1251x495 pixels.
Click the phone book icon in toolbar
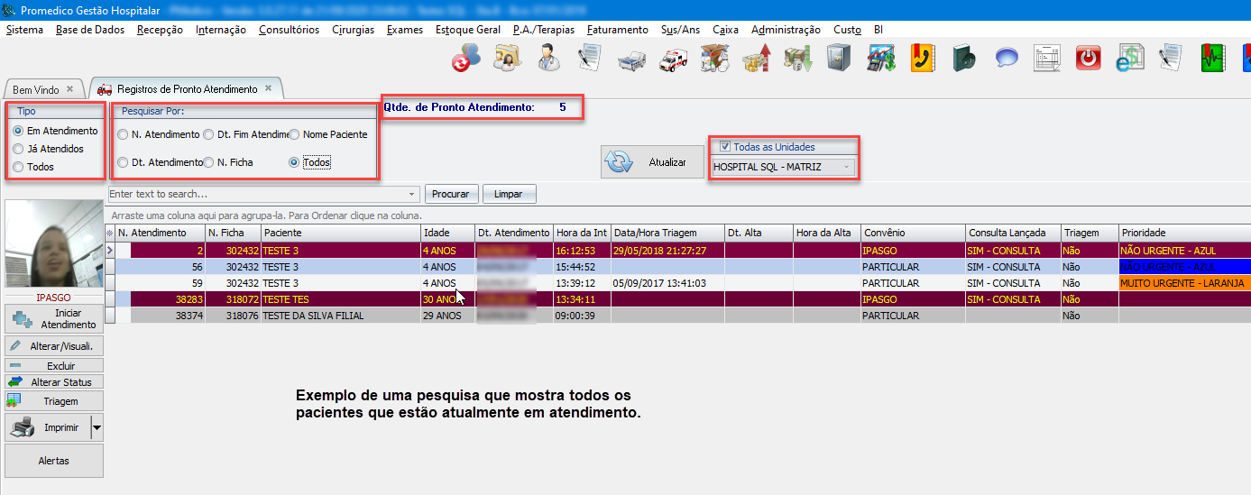coord(922,60)
